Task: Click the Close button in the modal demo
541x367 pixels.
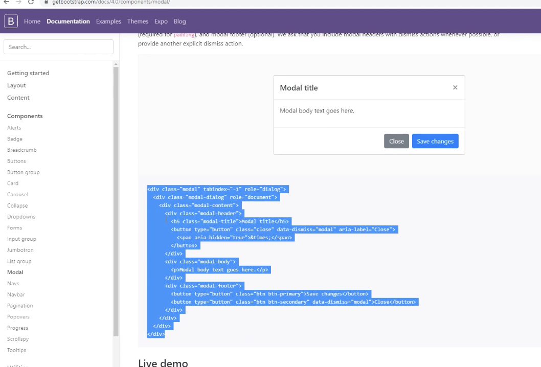Action: click(x=396, y=141)
